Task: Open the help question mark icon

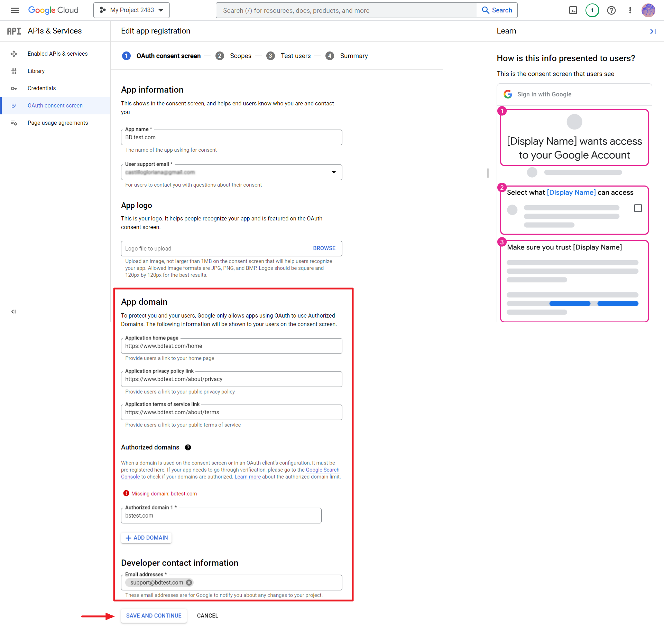Action: tap(611, 10)
